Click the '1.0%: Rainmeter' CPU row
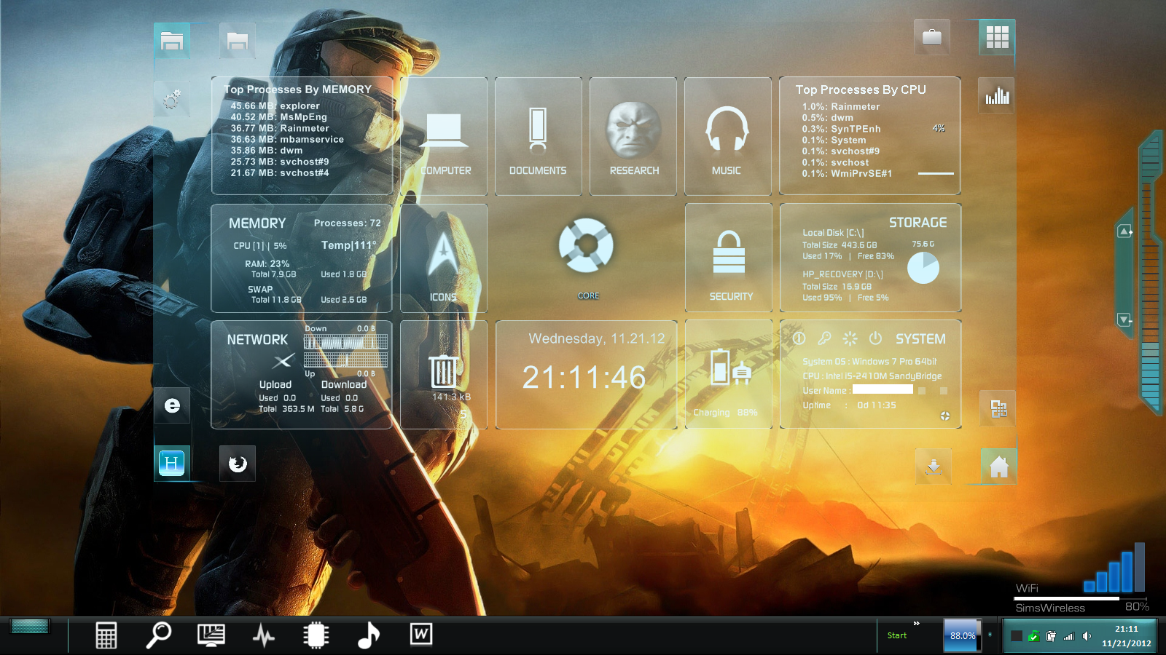This screenshot has height=655, width=1166. [x=841, y=106]
